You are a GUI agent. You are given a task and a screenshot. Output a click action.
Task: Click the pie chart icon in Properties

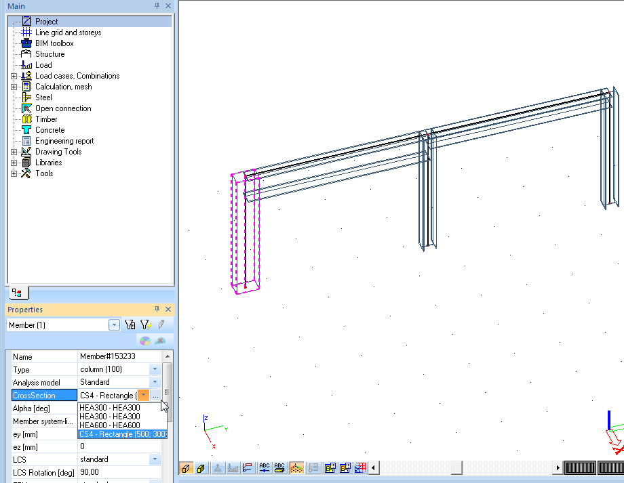(144, 341)
